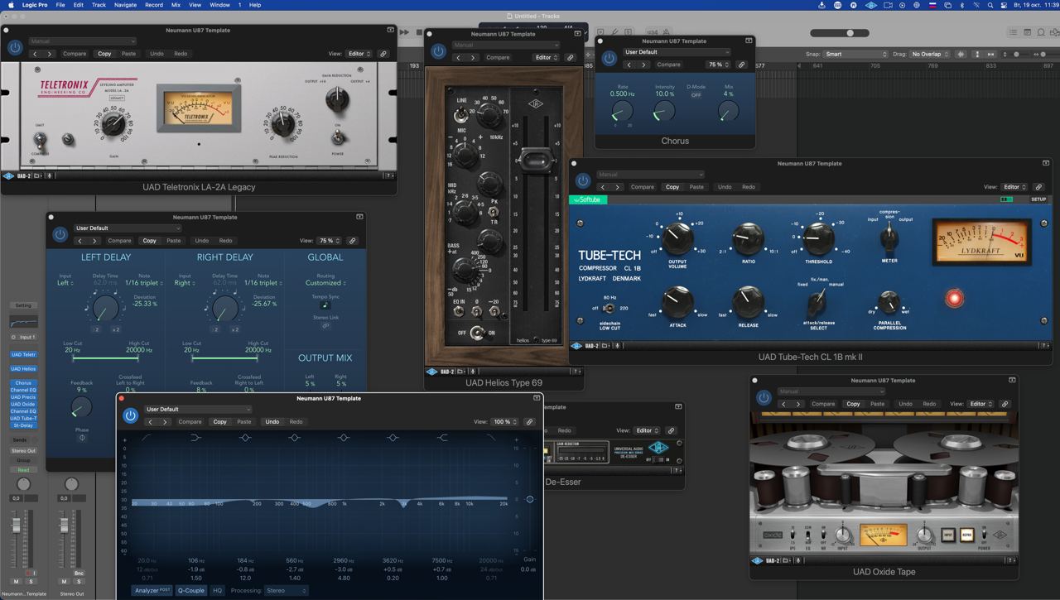Toggle power button of Tube-Tech CL 1B plugin

click(x=583, y=181)
